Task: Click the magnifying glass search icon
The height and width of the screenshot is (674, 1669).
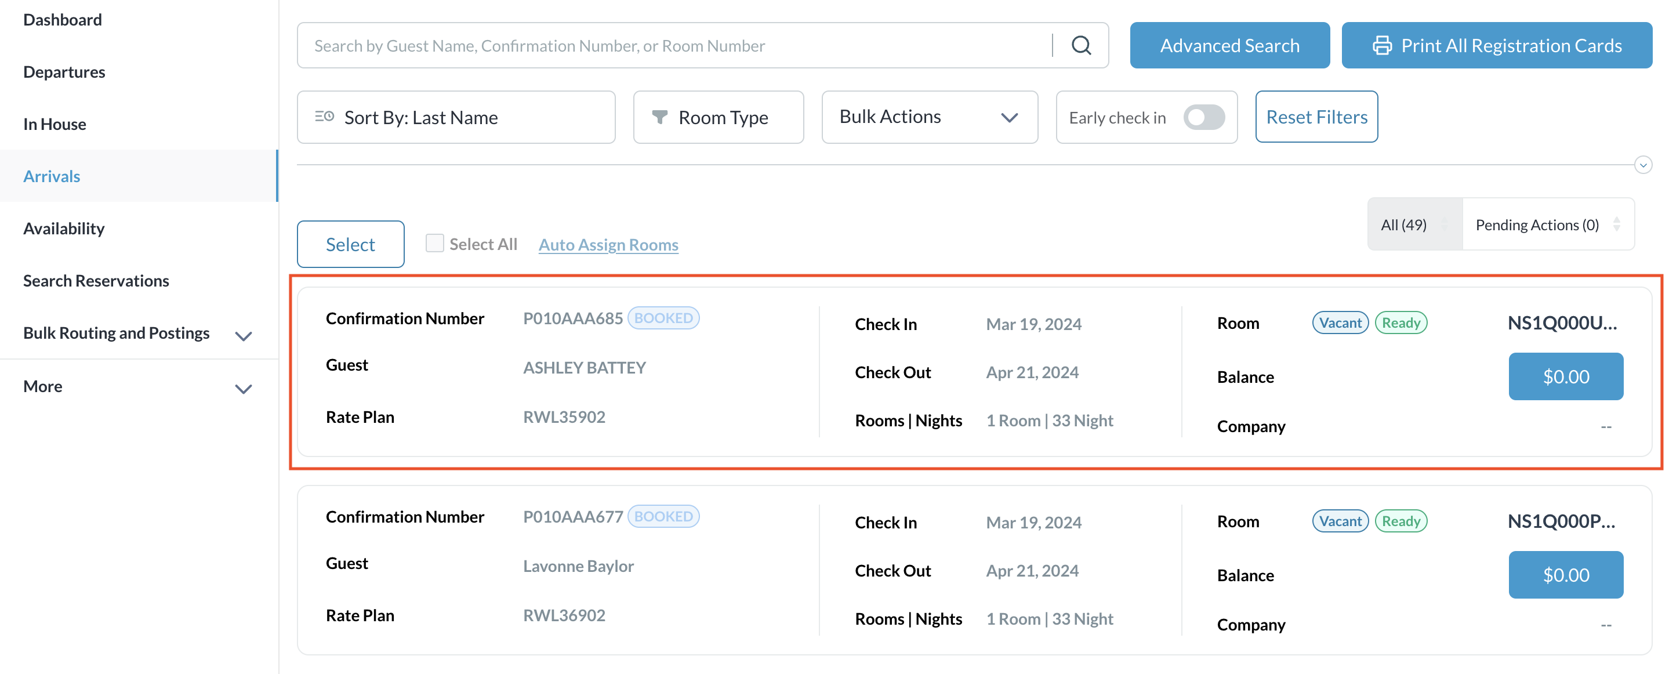Action: 1081,45
